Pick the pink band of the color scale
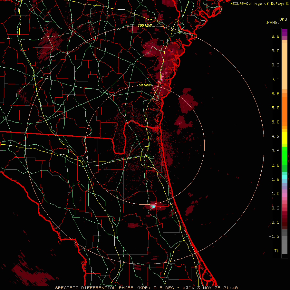 [285, 195]
